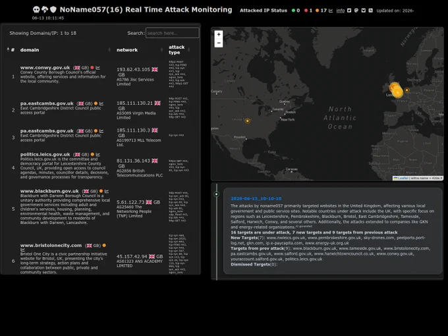Select IP address 81.131.36.143

click(133, 161)
